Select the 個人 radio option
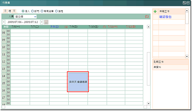Viewport: 193px width, 112px height. tap(23, 11)
